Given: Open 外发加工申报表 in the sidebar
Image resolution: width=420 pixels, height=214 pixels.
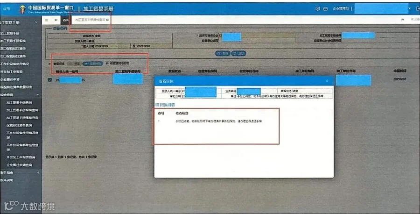Looking at the screenshot, I should point(11,71).
